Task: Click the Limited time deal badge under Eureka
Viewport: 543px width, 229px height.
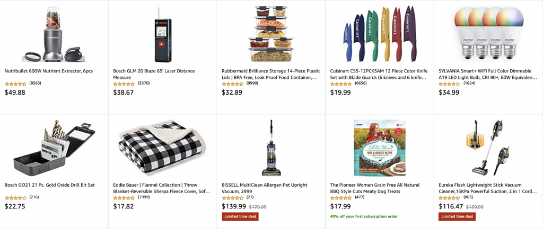Action: click(x=457, y=216)
